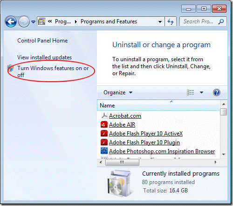Open the Organize dropdown menu
233x206 pixels.
coord(118,92)
